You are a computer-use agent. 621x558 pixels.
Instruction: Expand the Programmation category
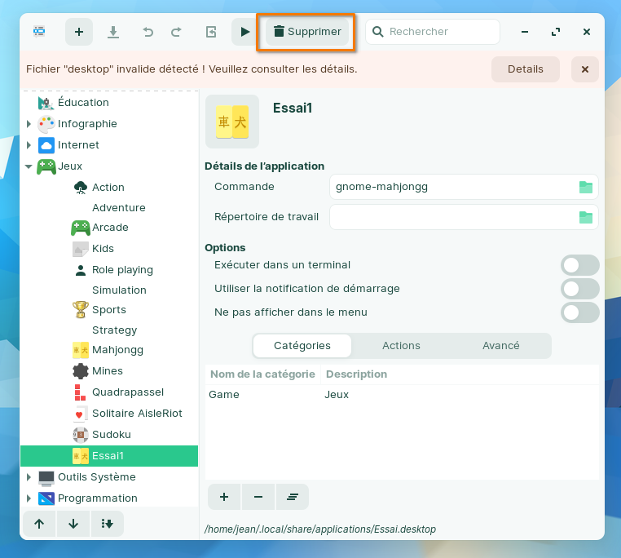[x=29, y=498]
